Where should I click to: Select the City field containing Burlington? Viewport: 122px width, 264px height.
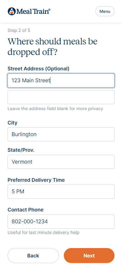(61, 135)
